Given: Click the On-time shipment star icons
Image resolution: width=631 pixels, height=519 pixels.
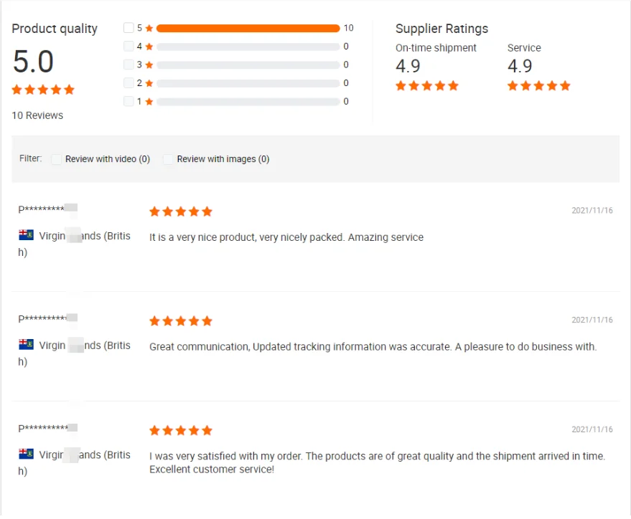Looking at the screenshot, I should pos(426,86).
